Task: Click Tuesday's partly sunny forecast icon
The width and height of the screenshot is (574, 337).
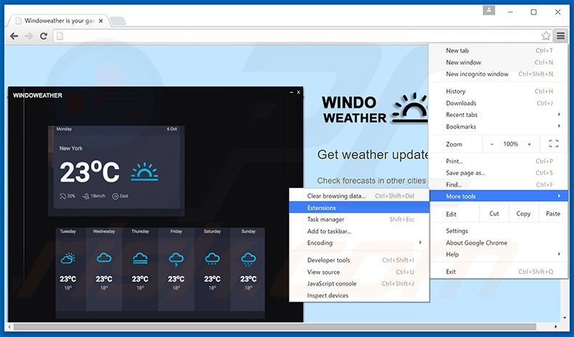Action: tap(68, 259)
